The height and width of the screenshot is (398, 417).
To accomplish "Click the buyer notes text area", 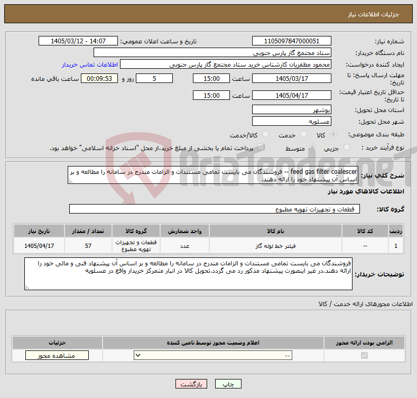I will coord(188,274).
